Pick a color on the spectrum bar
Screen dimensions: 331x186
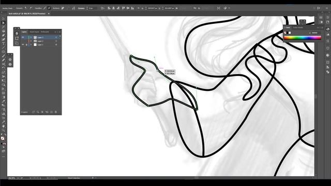[x=303, y=38]
